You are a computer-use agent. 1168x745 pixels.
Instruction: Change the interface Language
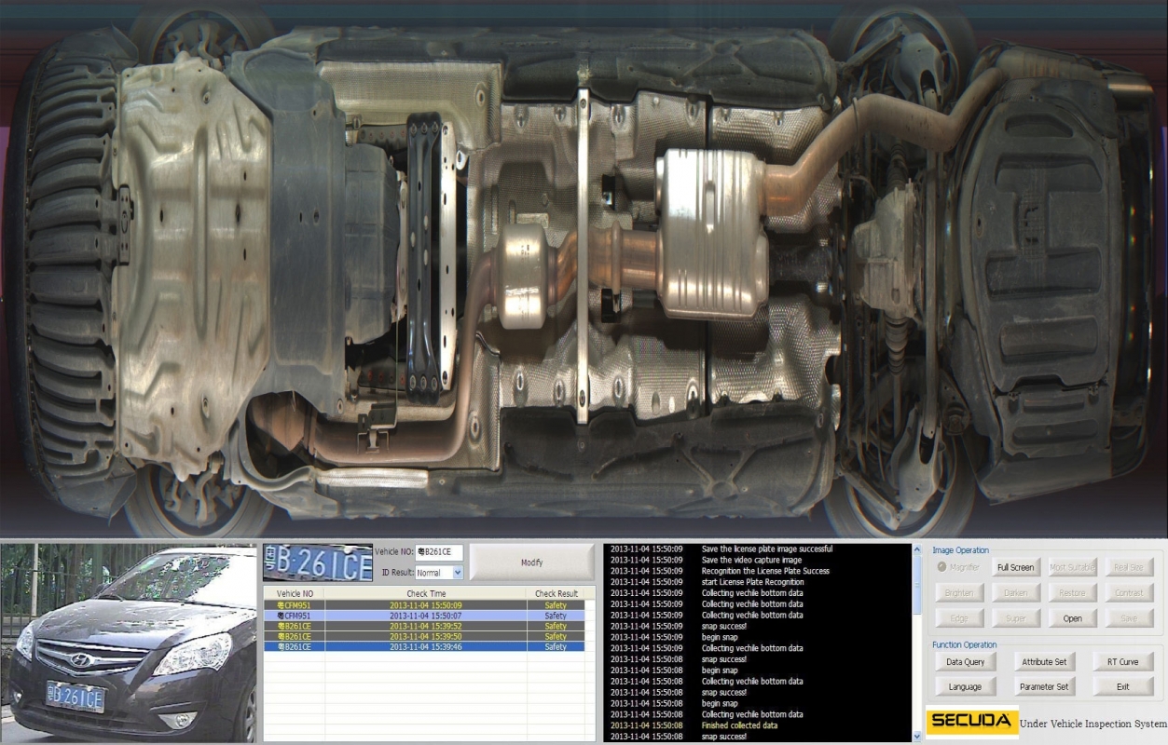pos(965,687)
